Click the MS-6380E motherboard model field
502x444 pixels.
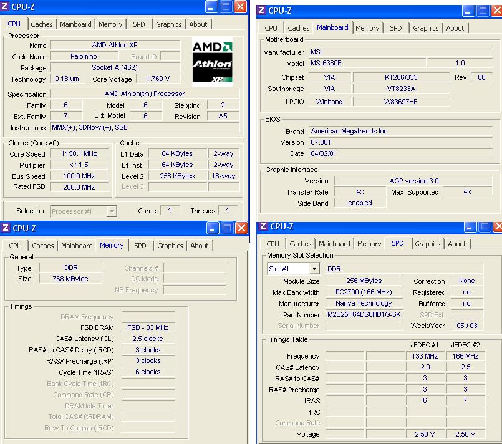pos(367,63)
